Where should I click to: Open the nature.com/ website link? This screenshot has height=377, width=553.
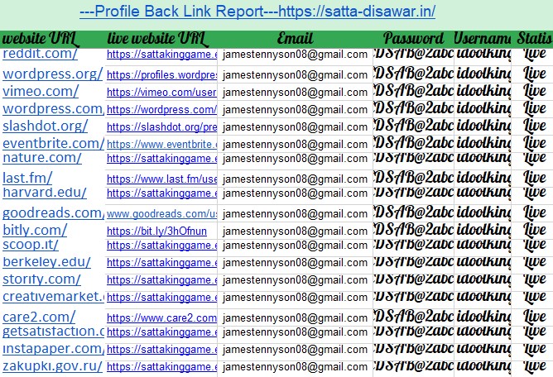click(42, 158)
